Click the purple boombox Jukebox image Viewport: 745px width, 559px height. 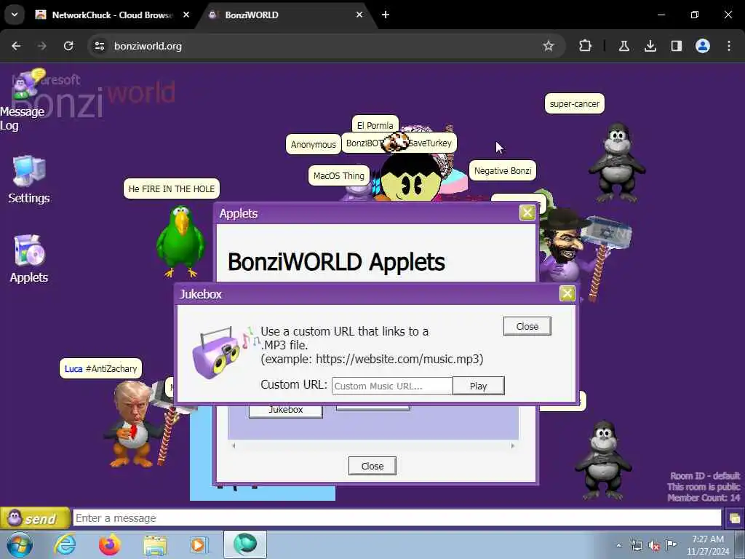(218, 352)
